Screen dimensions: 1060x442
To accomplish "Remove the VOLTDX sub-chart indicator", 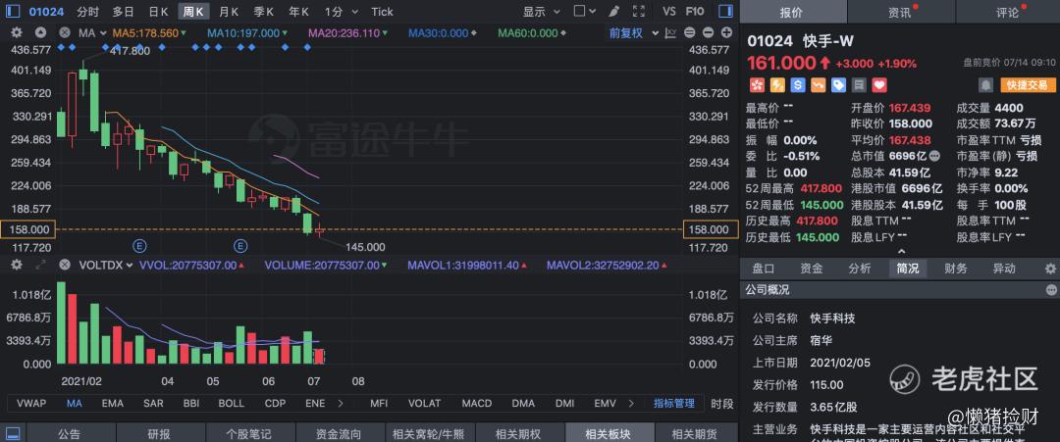I will [64, 266].
